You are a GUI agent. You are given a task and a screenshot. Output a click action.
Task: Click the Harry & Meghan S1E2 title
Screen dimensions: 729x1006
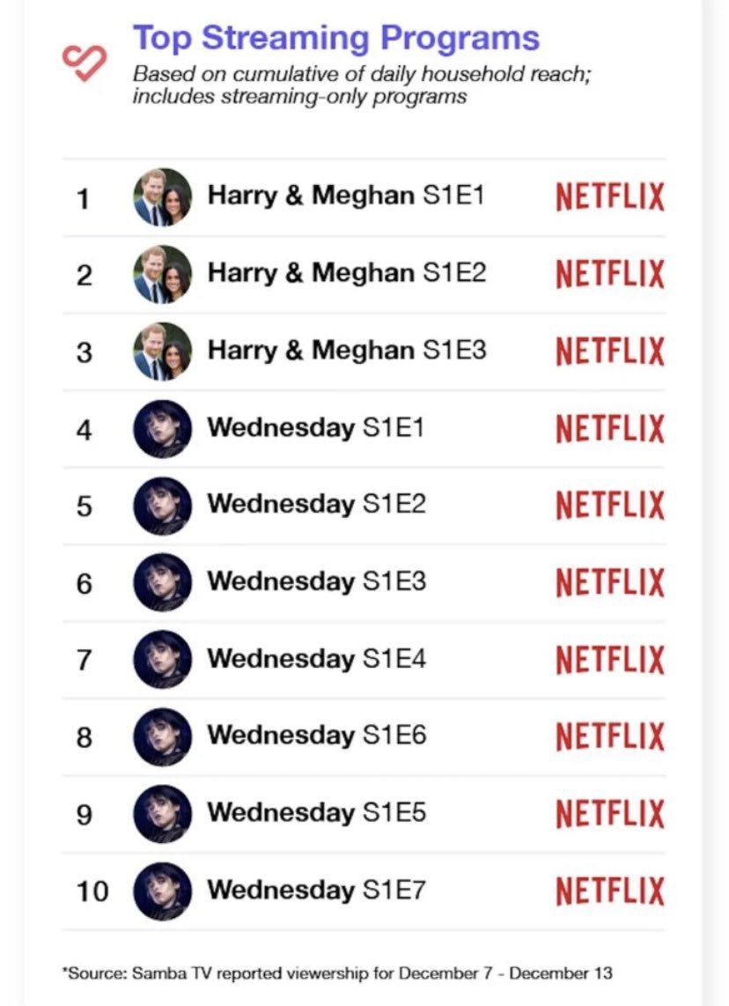click(x=346, y=273)
